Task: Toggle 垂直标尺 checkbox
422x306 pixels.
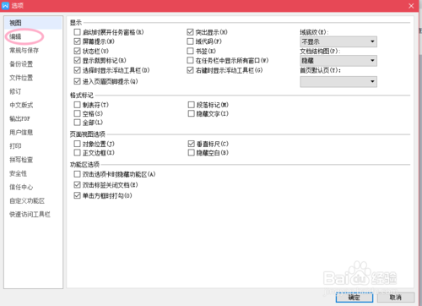Action: 192,144
